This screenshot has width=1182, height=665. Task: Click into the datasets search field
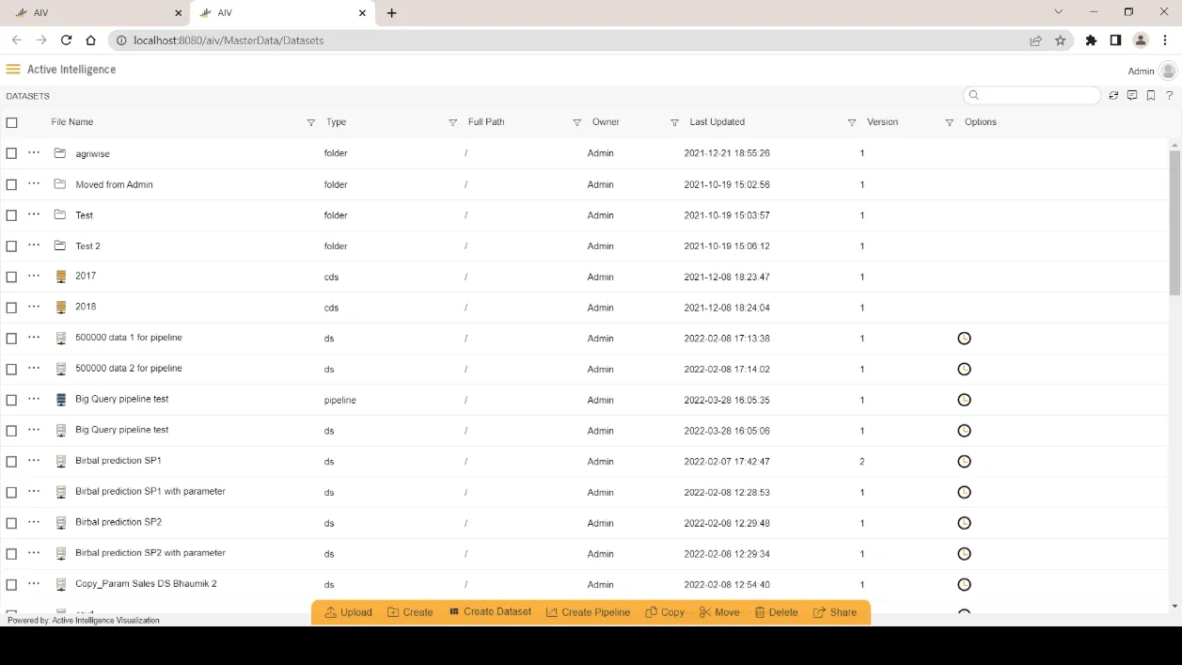[1032, 95]
